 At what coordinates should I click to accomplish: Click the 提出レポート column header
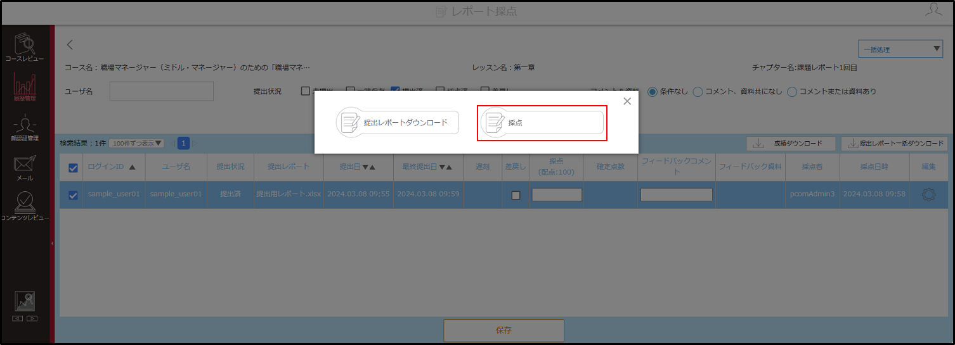(x=289, y=167)
